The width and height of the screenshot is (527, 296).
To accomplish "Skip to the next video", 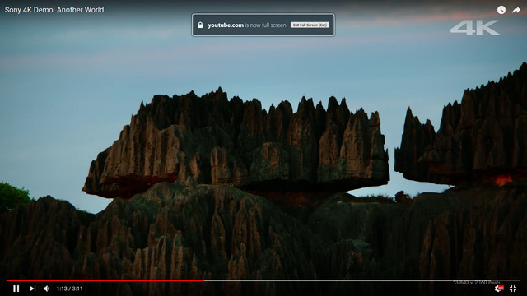I will [x=33, y=289].
